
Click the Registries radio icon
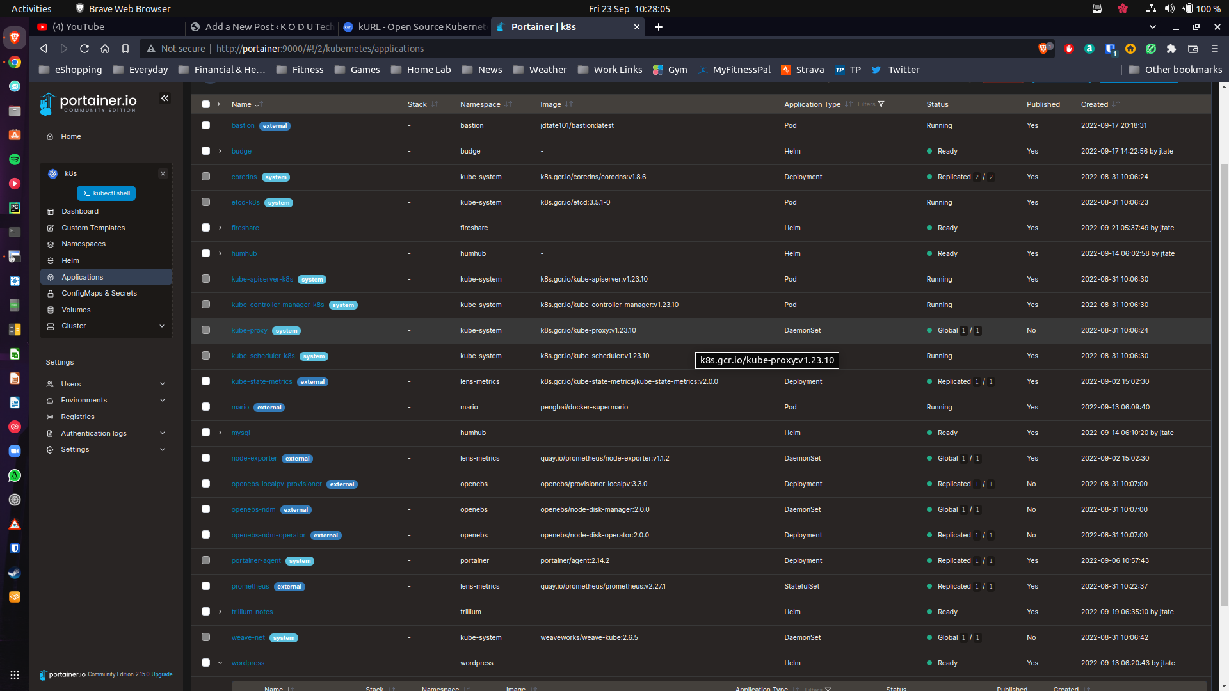(x=50, y=417)
